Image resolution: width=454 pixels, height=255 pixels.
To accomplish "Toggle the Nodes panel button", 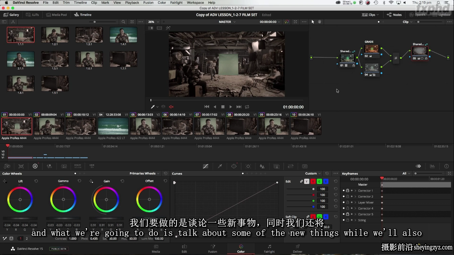I will tap(395, 15).
